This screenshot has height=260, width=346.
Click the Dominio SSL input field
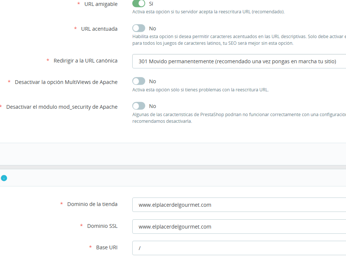[x=239, y=226]
